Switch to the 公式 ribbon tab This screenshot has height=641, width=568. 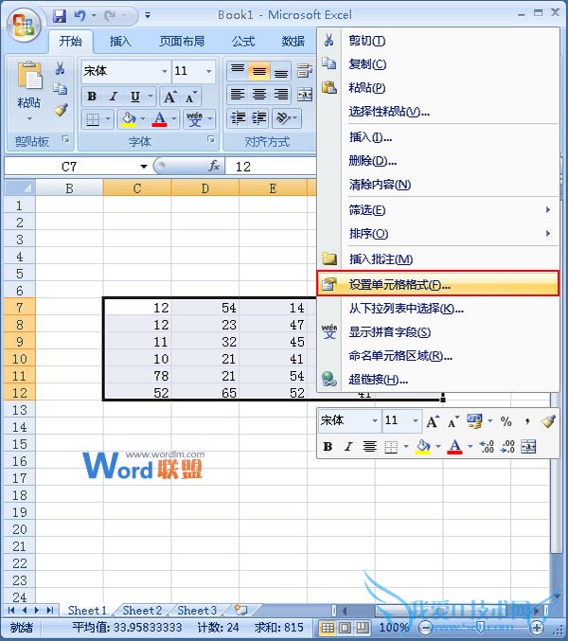point(243,42)
